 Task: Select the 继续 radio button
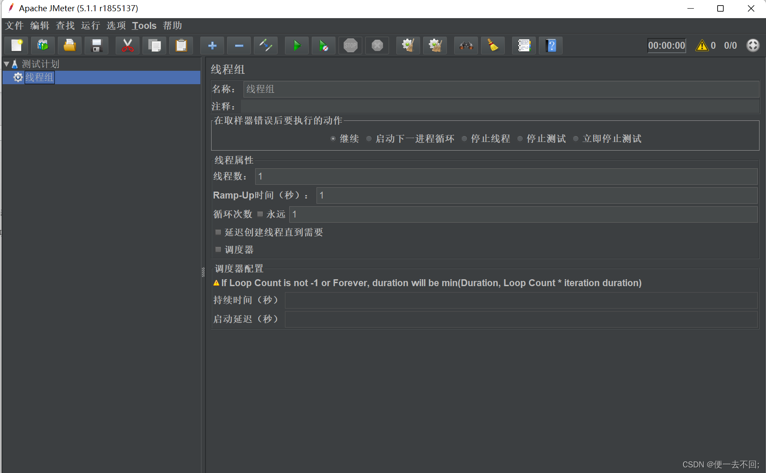point(333,139)
